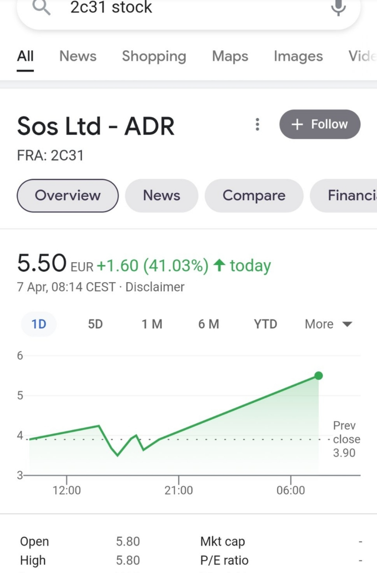Click the plus Follow button
This screenshot has width=377, height=573.
click(x=320, y=125)
